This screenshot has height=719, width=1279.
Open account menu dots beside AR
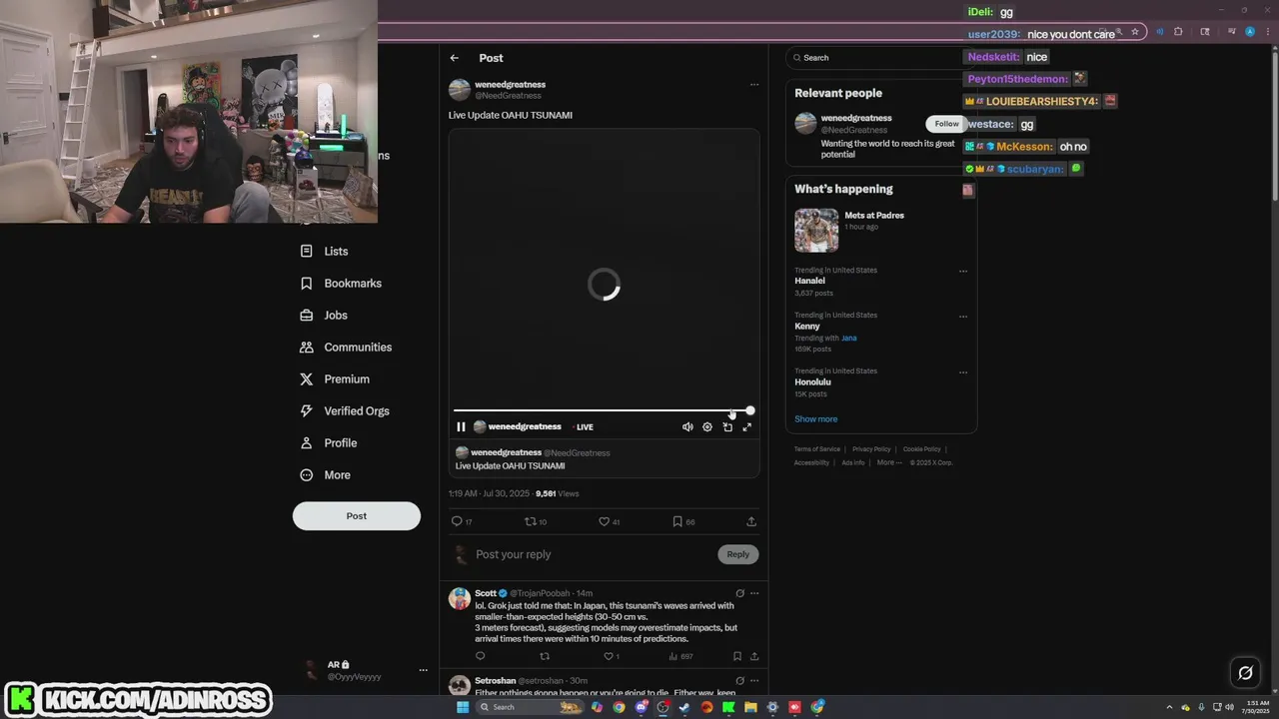coord(423,670)
